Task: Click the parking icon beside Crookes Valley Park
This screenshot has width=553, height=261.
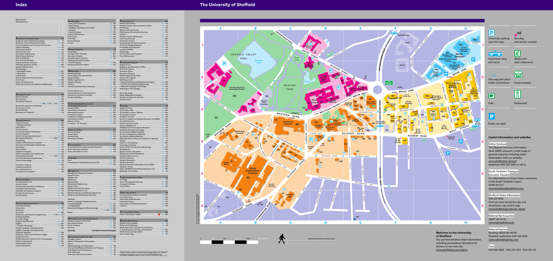Action: click(224, 63)
